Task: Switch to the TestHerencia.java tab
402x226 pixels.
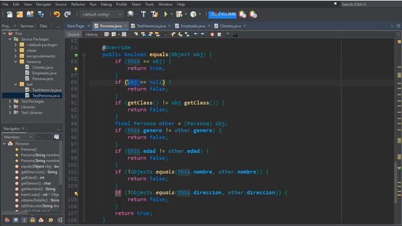Action: [151, 26]
